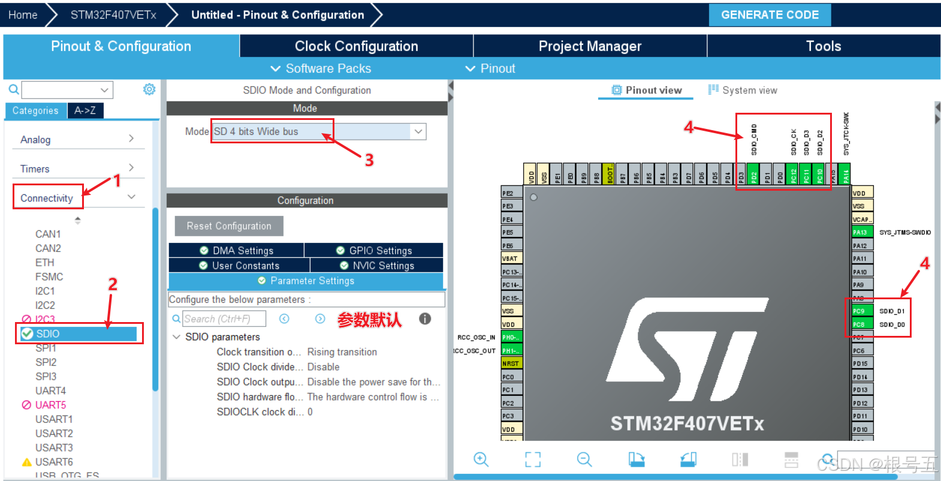
Task: Click the Untitled project breadcrumb
Action: [x=278, y=15]
